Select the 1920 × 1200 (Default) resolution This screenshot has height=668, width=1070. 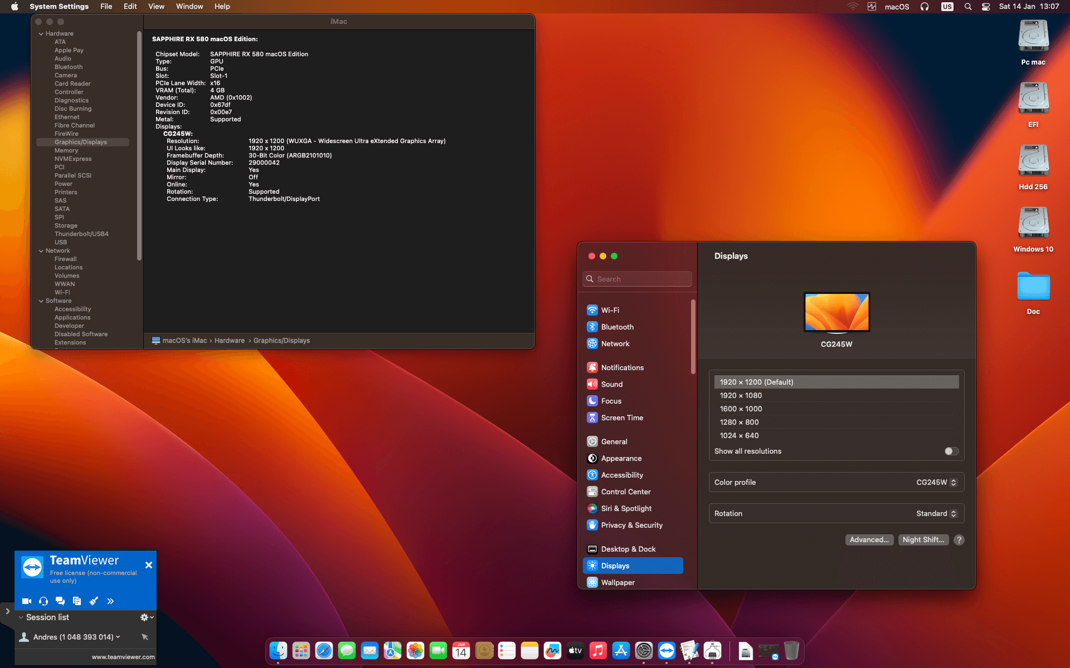tap(836, 382)
